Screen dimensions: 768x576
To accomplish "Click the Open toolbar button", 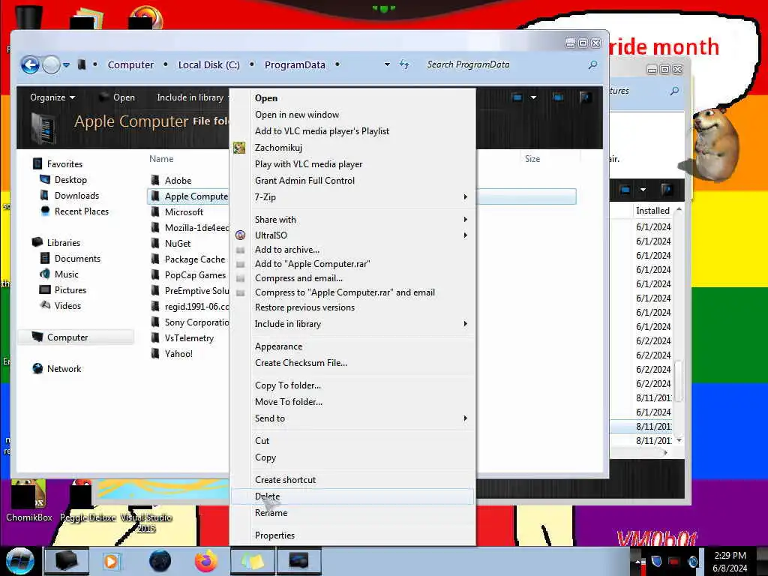I will click(117, 97).
